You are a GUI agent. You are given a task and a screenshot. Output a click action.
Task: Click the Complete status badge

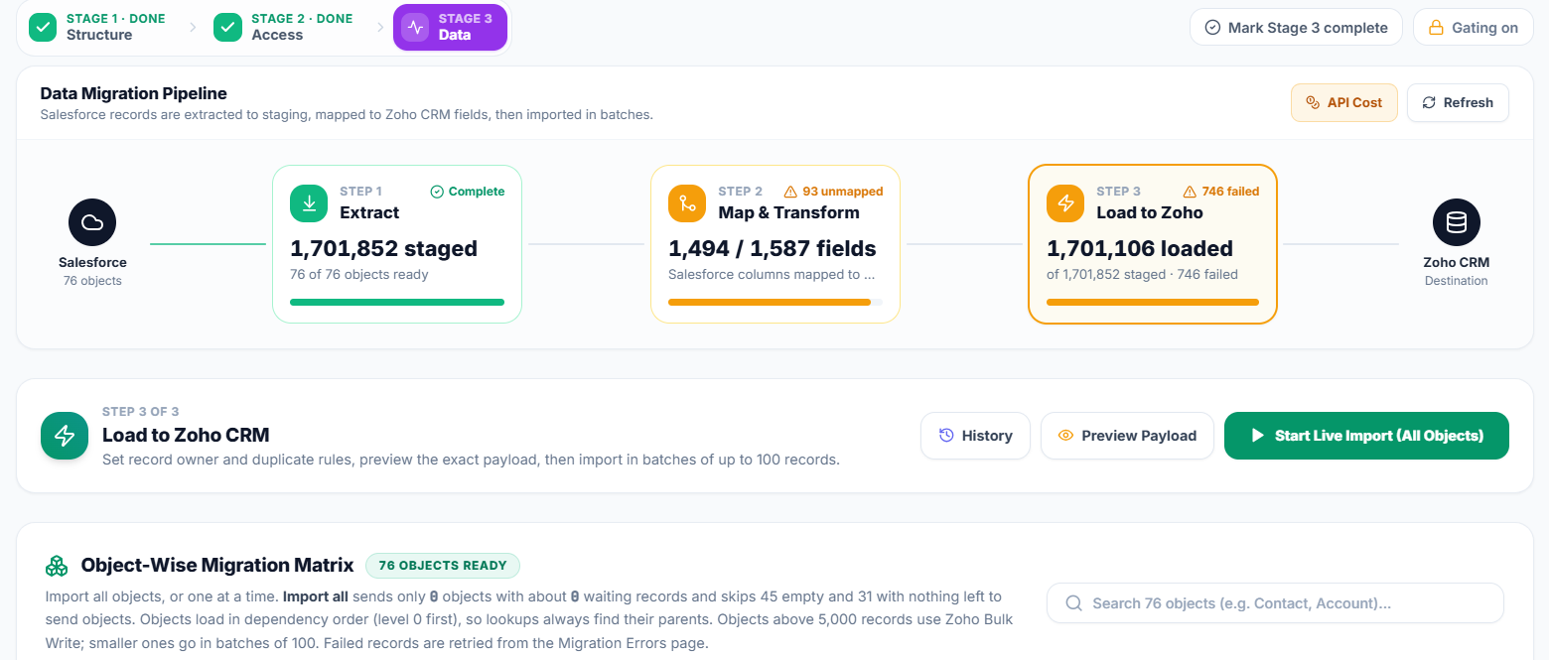(x=468, y=192)
